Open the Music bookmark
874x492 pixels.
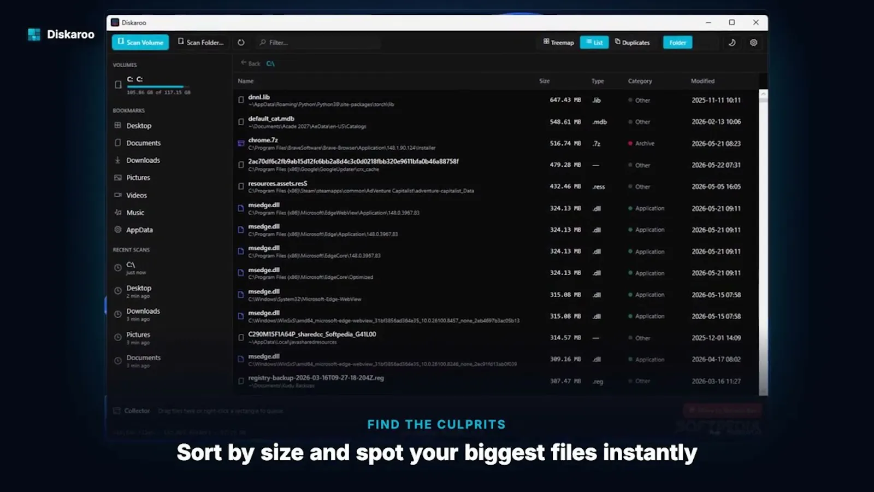(135, 213)
